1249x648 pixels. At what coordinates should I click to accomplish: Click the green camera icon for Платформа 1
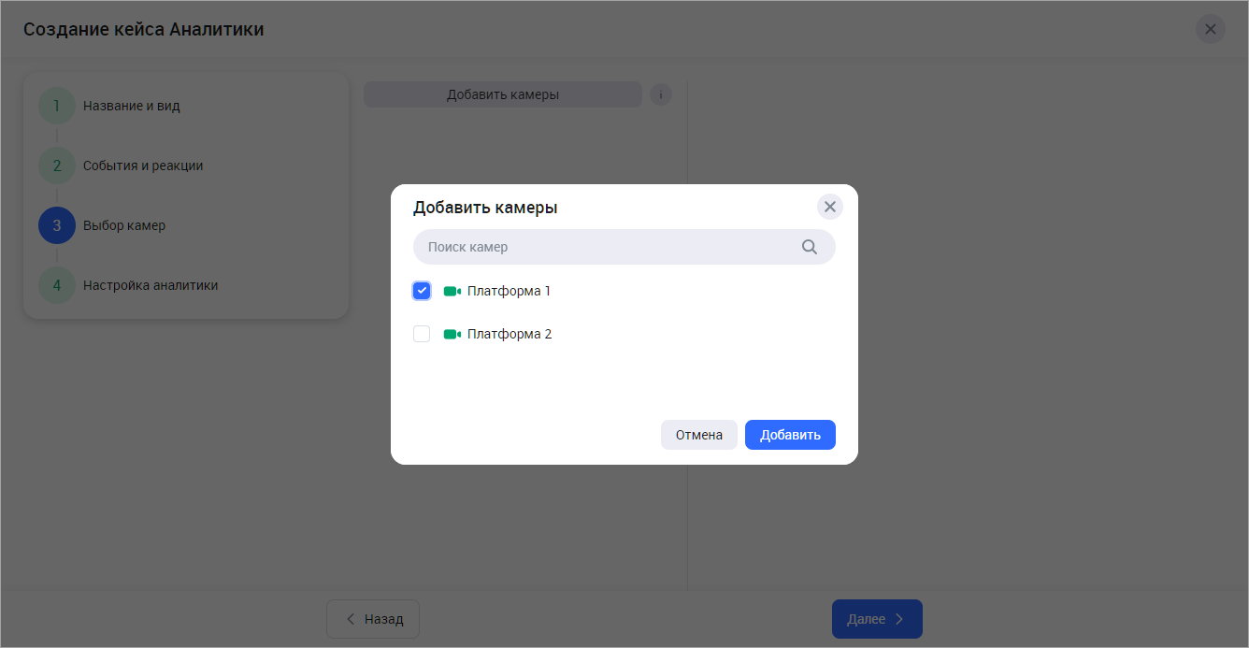[x=452, y=291]
